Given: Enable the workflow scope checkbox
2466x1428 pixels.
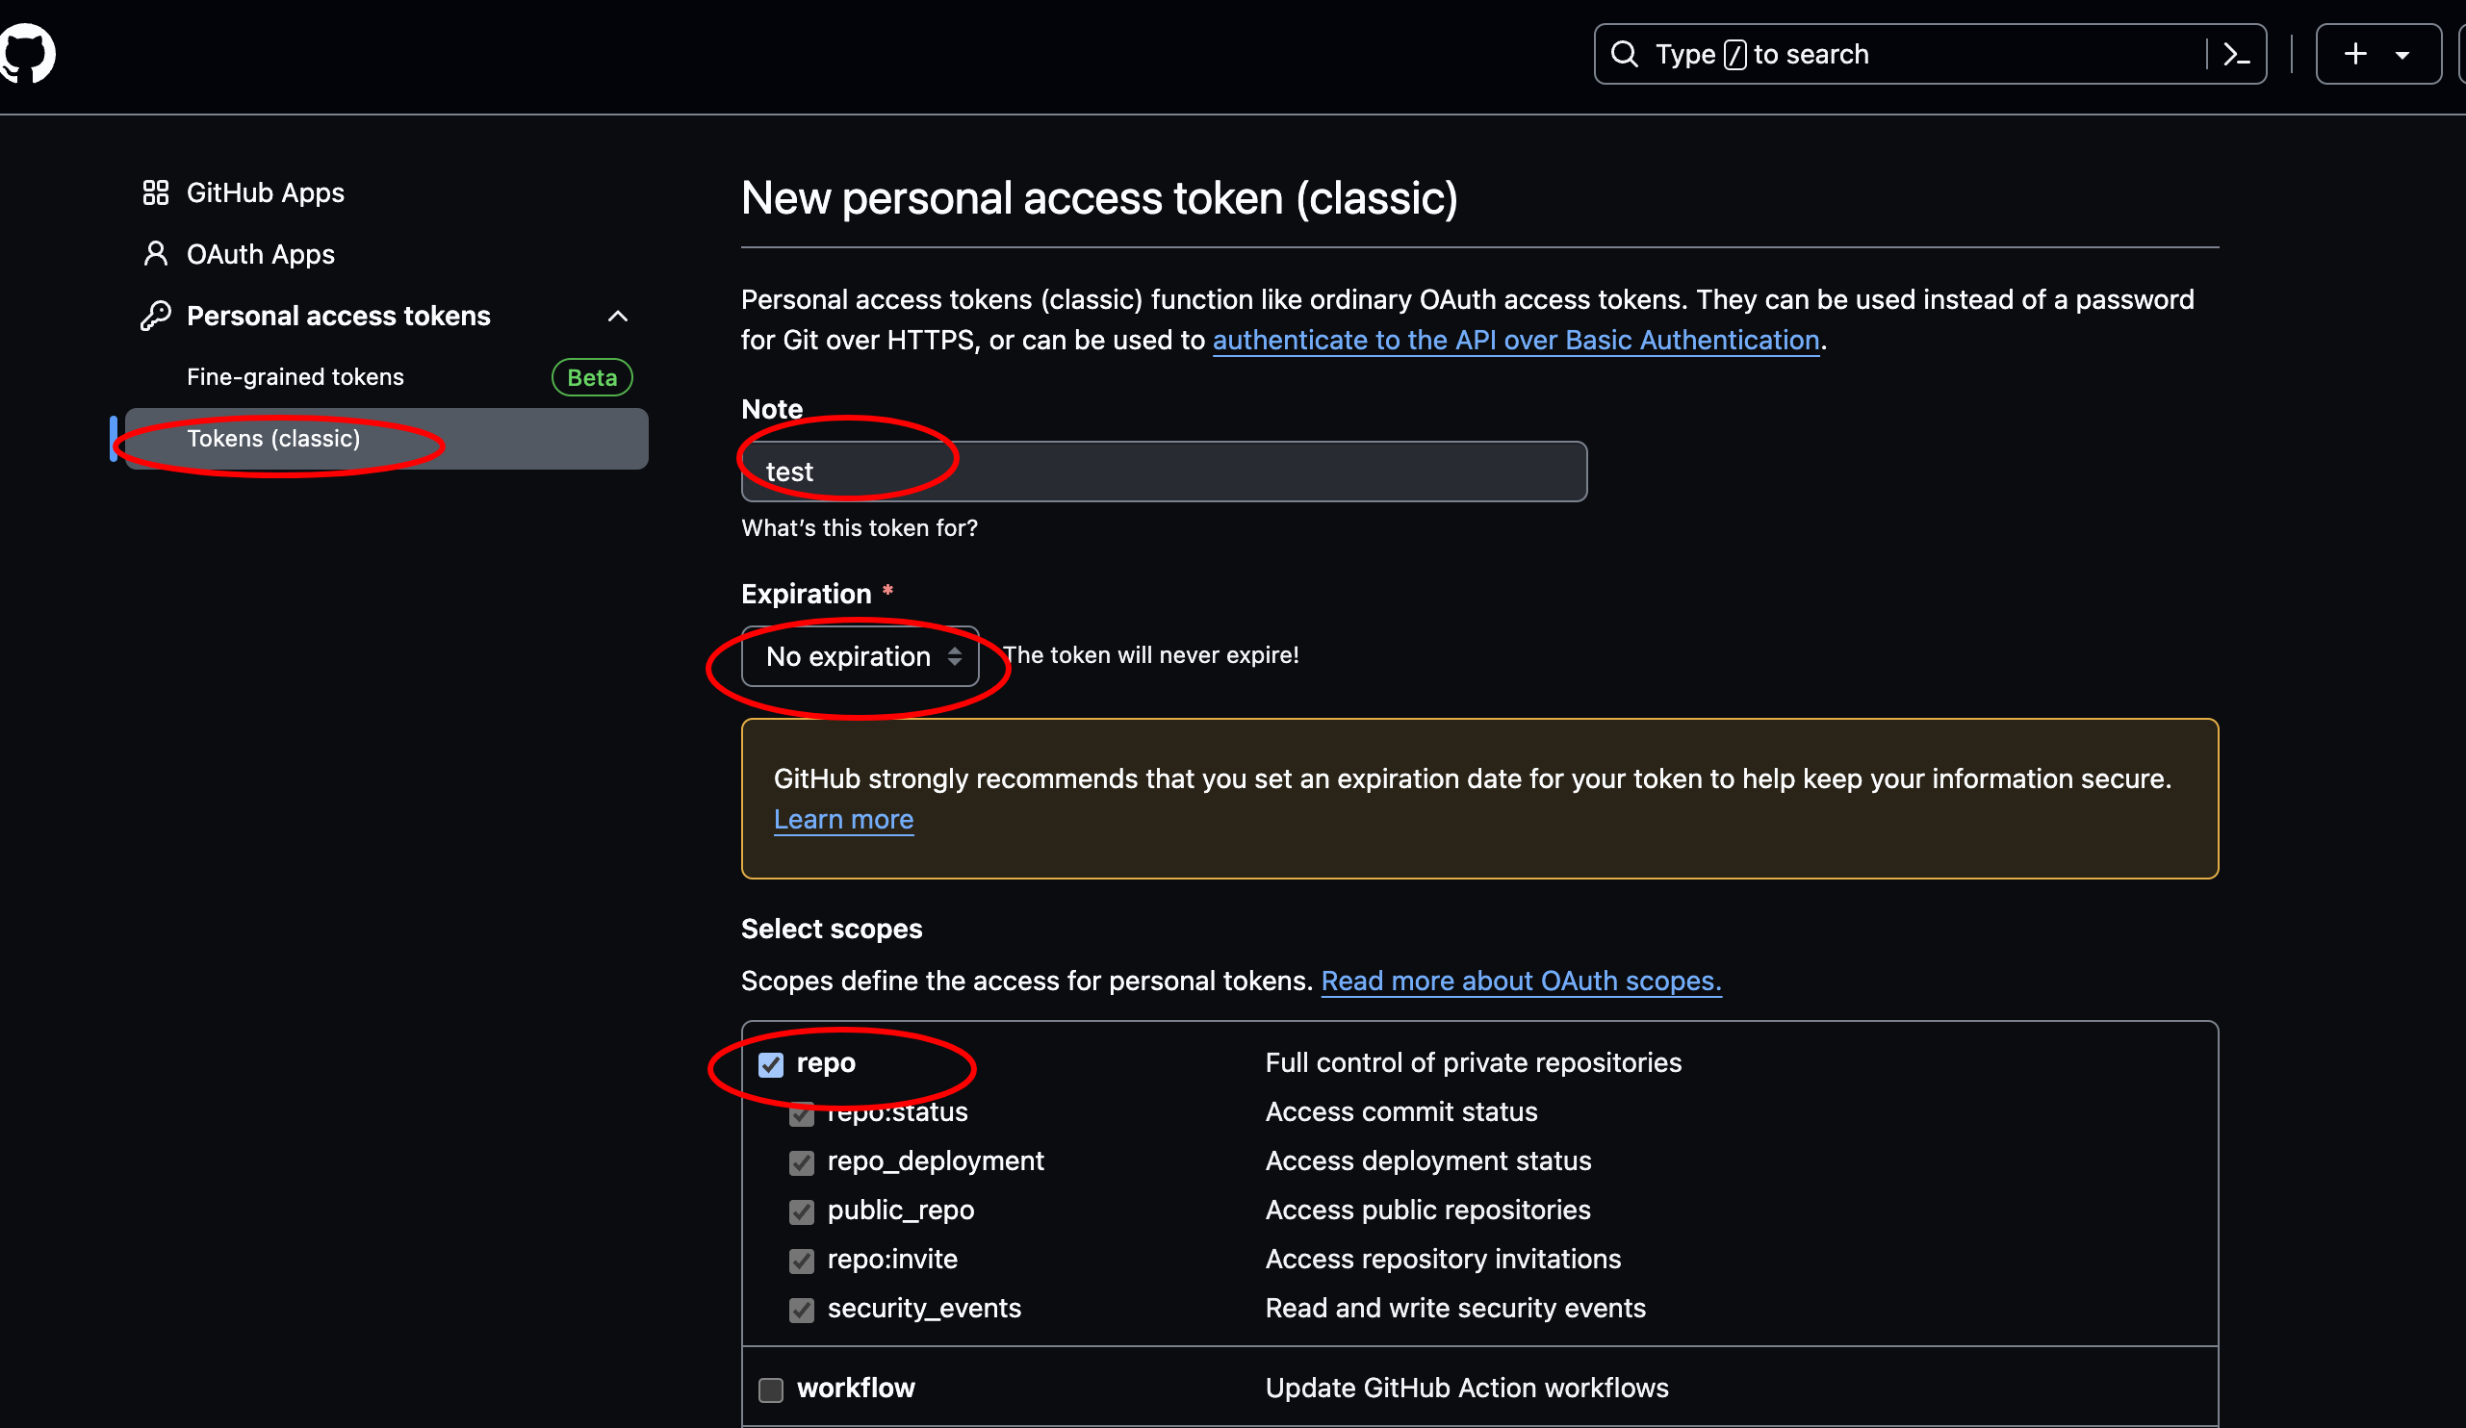Looking at the screenshot, I should 771,1389.
